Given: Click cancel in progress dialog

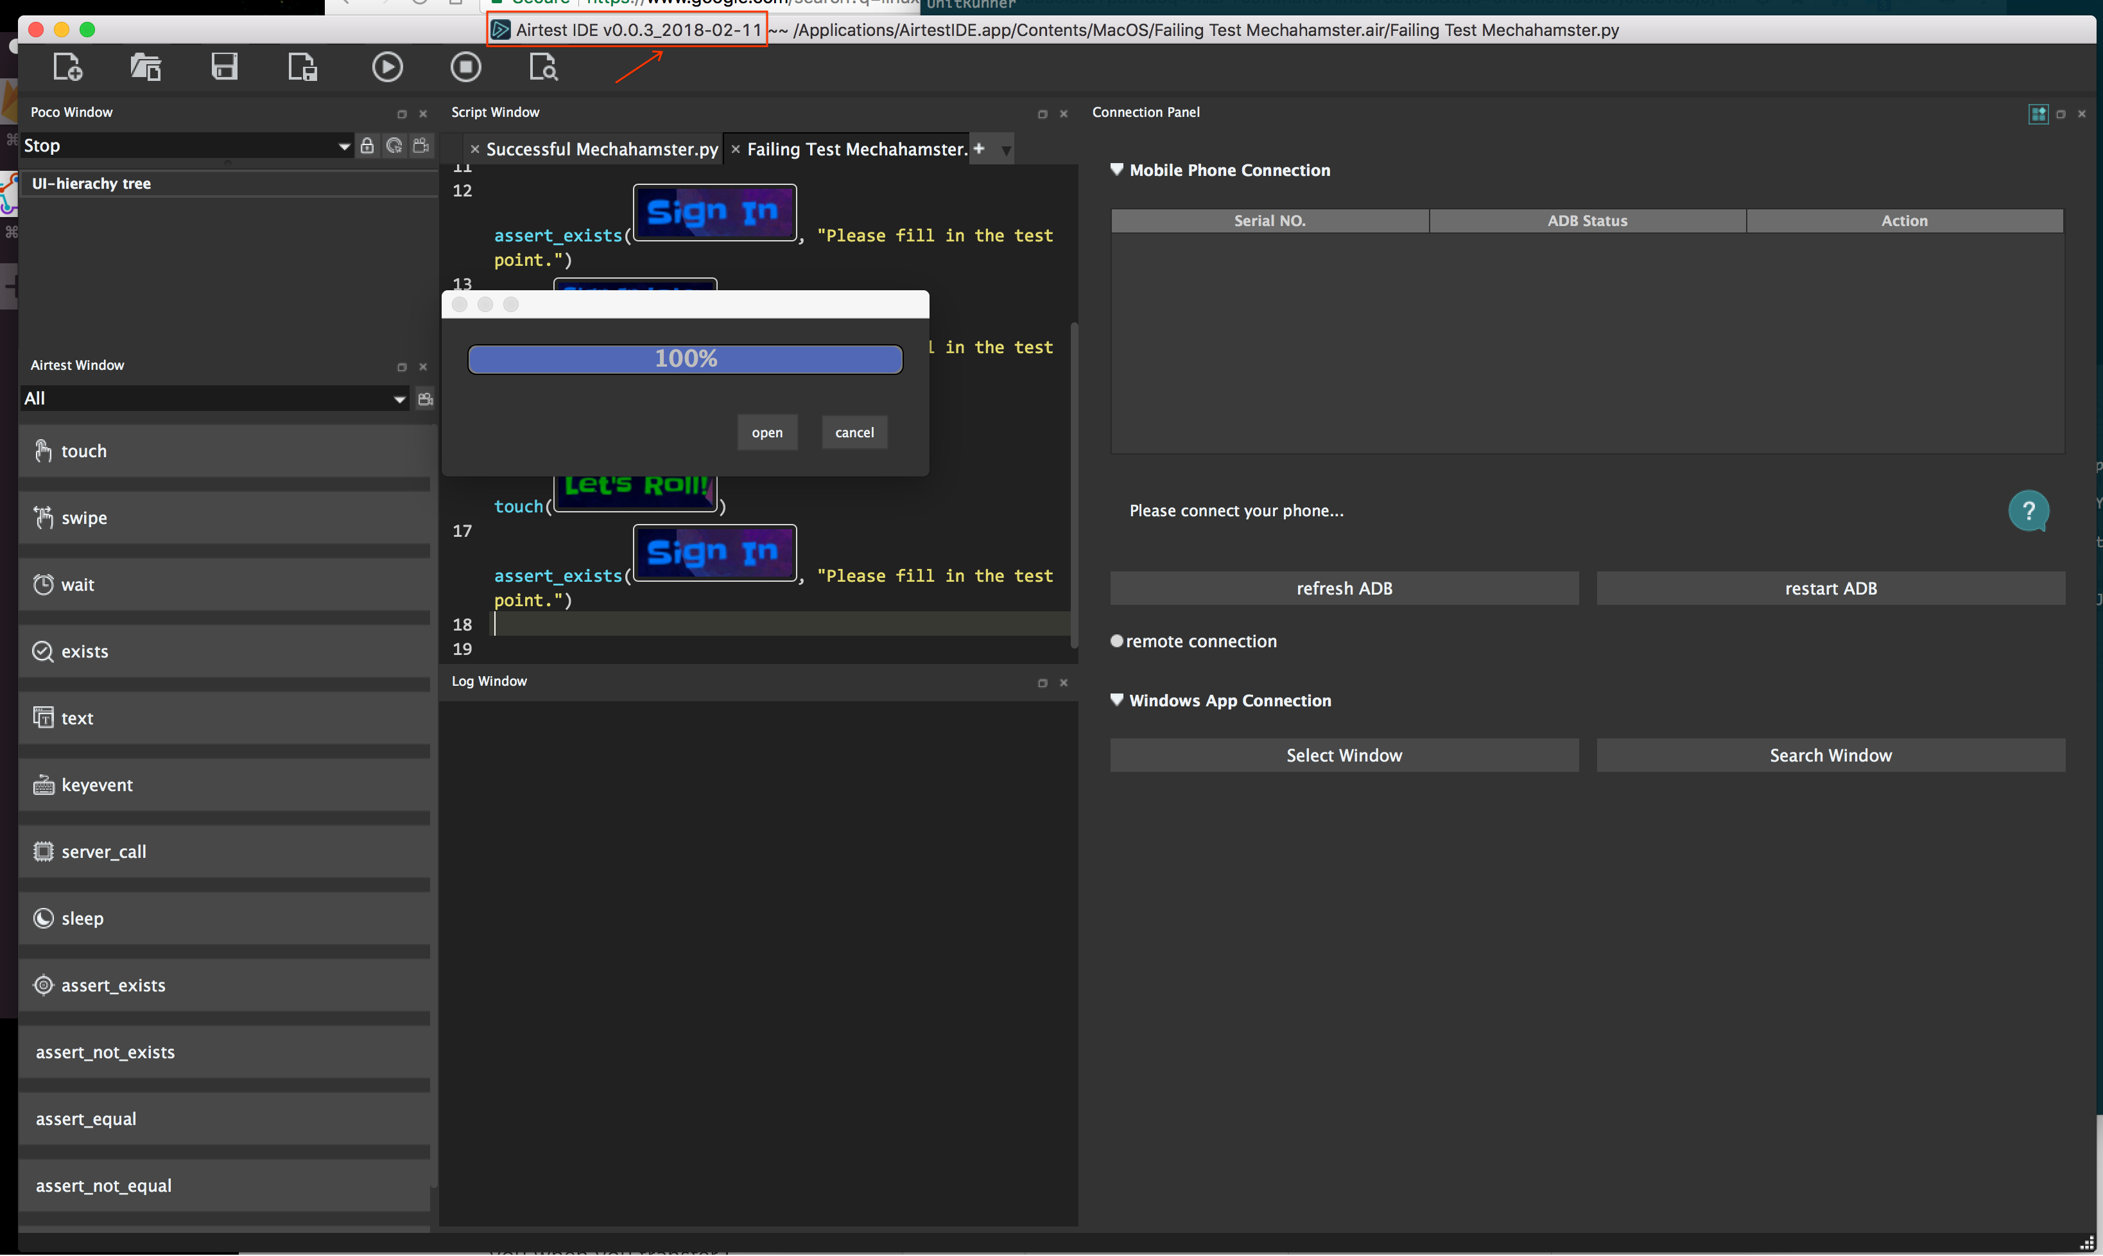Looking at the screenshot, I should 854,433.
